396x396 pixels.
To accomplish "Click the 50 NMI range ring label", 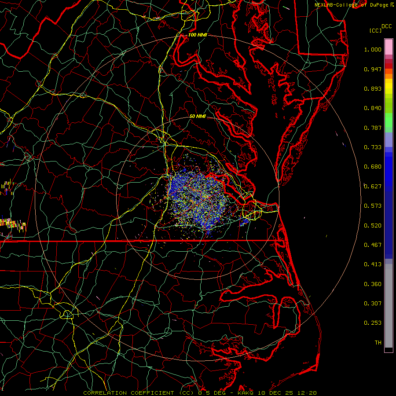I will [x=198, y=116].
